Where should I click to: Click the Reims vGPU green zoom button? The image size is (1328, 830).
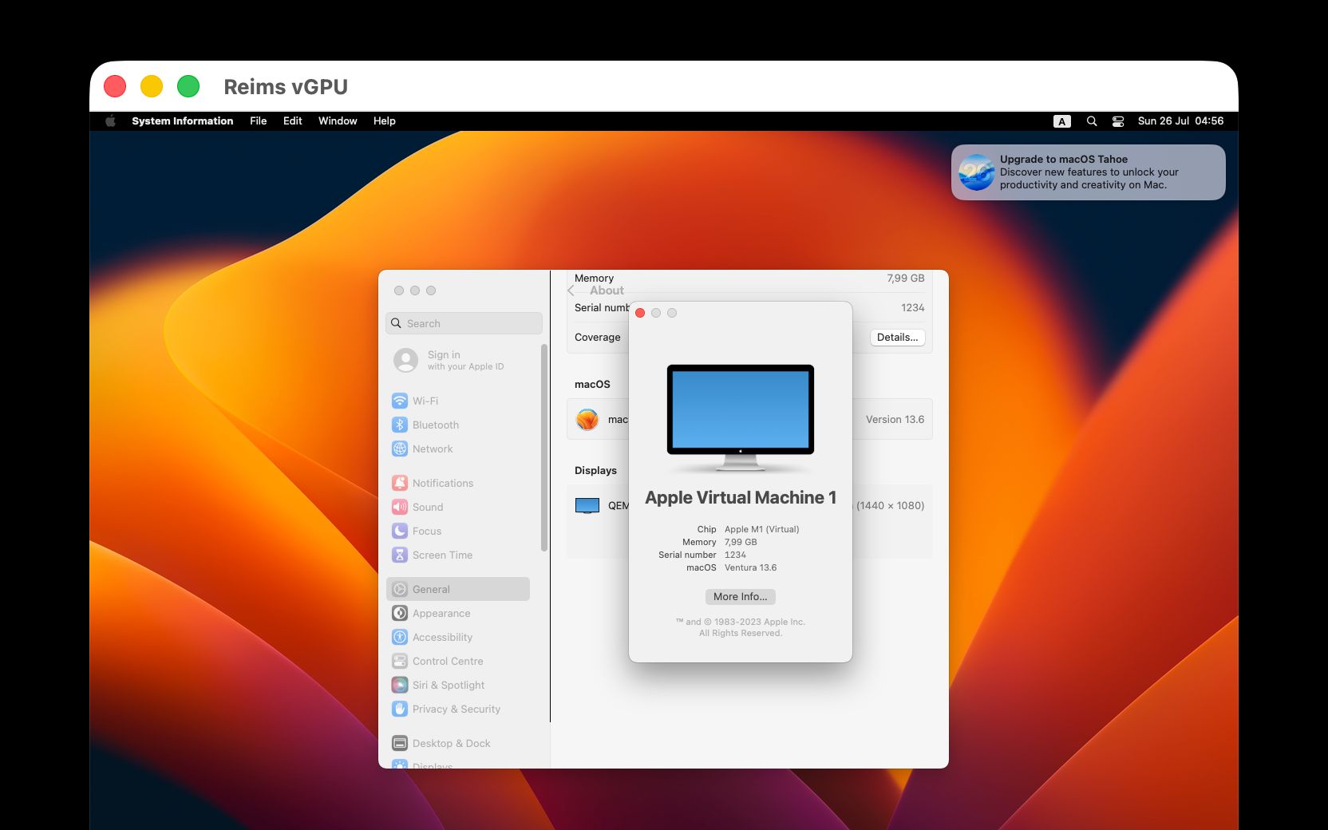tap(188, 86)
